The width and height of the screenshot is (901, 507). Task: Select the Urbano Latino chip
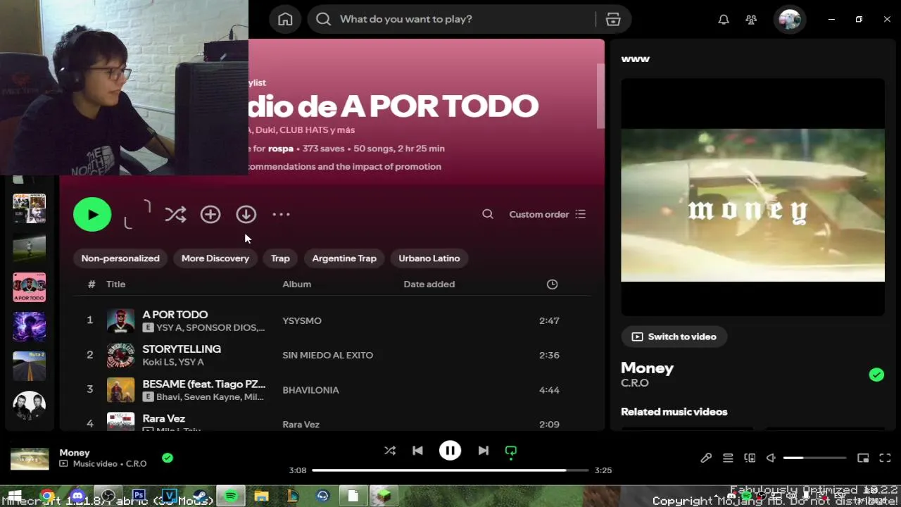coord(429,258)
